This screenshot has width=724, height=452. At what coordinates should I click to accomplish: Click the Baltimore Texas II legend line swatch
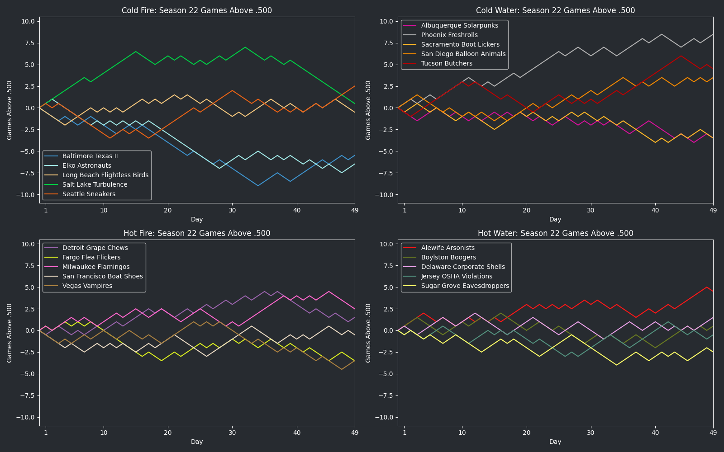52,156
